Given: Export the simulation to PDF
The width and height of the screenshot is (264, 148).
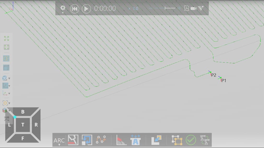Looking at the screenshot, I should tap(186, 8).
